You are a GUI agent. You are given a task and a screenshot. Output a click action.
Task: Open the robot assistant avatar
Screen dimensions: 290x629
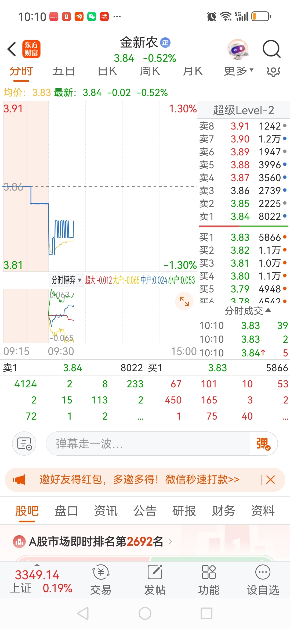click(238, 49)
